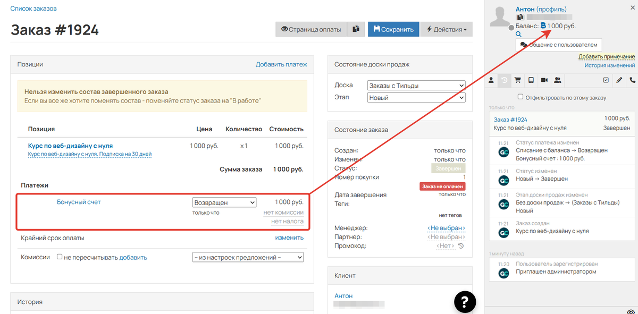The image size is (638, 314).
Task: Open 'Заказ #1924' in the activity feed
Action: click(510, 120)
